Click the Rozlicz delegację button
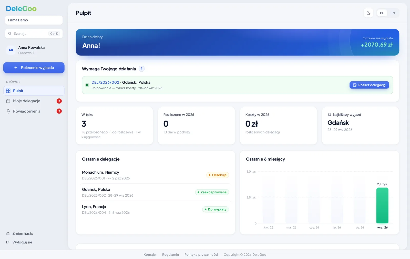The width and height of the screenshot is (410, 259). [369, 85]
